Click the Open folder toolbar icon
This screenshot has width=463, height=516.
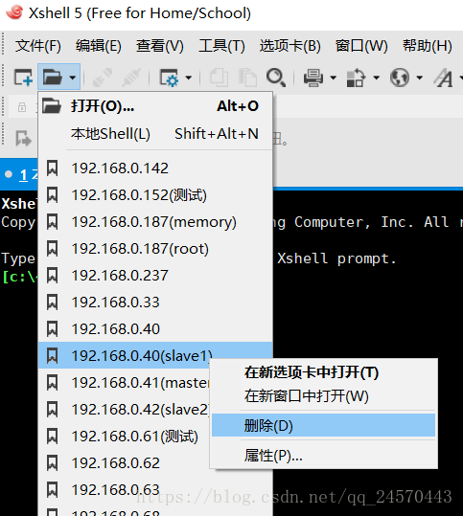pyautogui.click(x=53, y=78)
